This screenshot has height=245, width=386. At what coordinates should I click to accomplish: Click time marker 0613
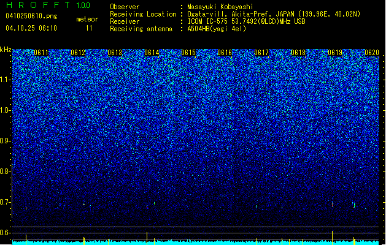tap(115, 53)
